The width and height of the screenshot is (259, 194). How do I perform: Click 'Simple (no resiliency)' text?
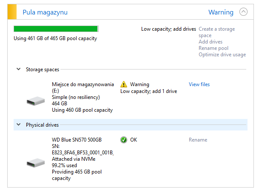[76, 97]
